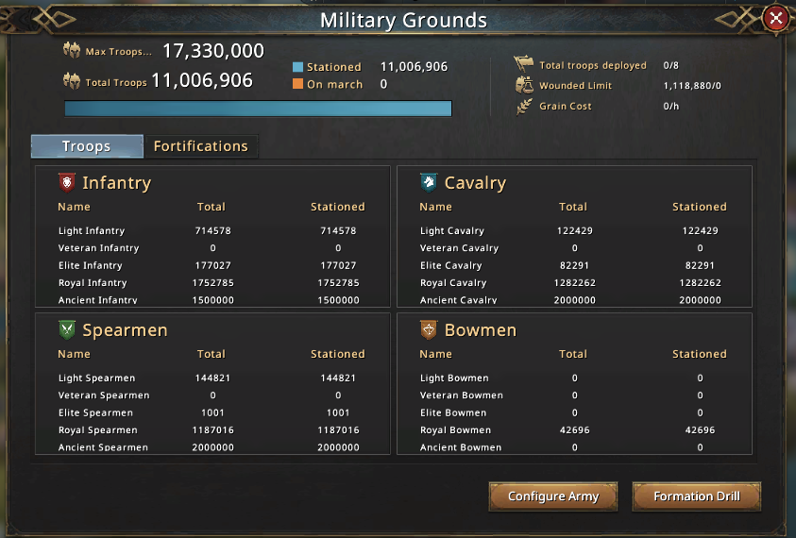Screen dimensions: 796x538
Task: Select the Troops tab
Action: [x=87, y=146]
